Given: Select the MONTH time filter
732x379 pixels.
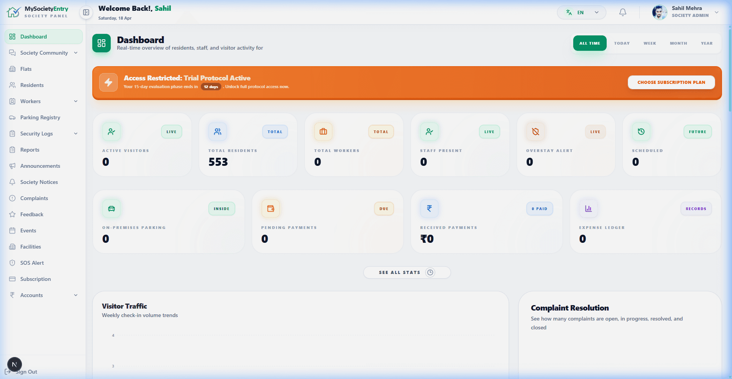Looking at the screenshot, I should (679, 43).
